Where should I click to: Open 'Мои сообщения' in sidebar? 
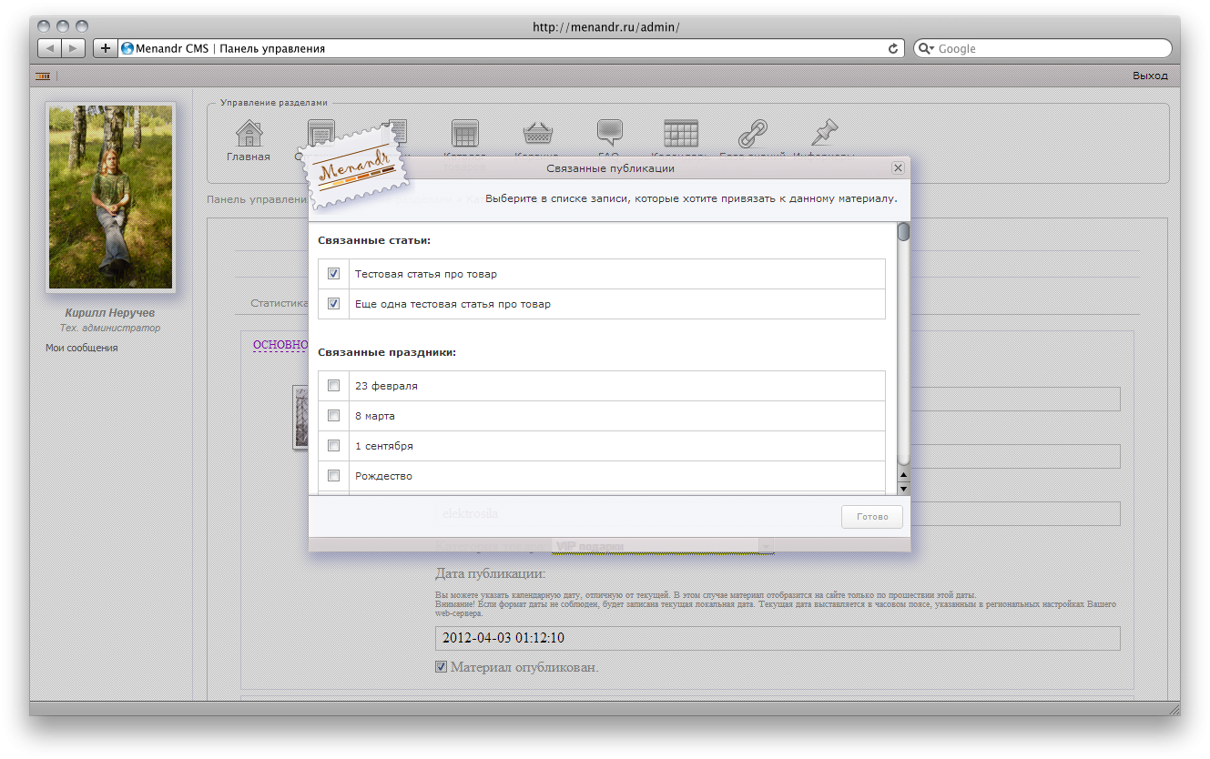(x=81, y=347)
